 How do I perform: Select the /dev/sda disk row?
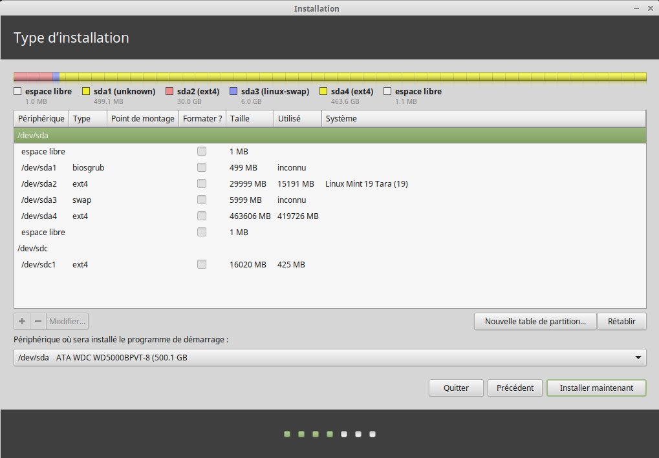pyautogui.click(x=330, y=136)
